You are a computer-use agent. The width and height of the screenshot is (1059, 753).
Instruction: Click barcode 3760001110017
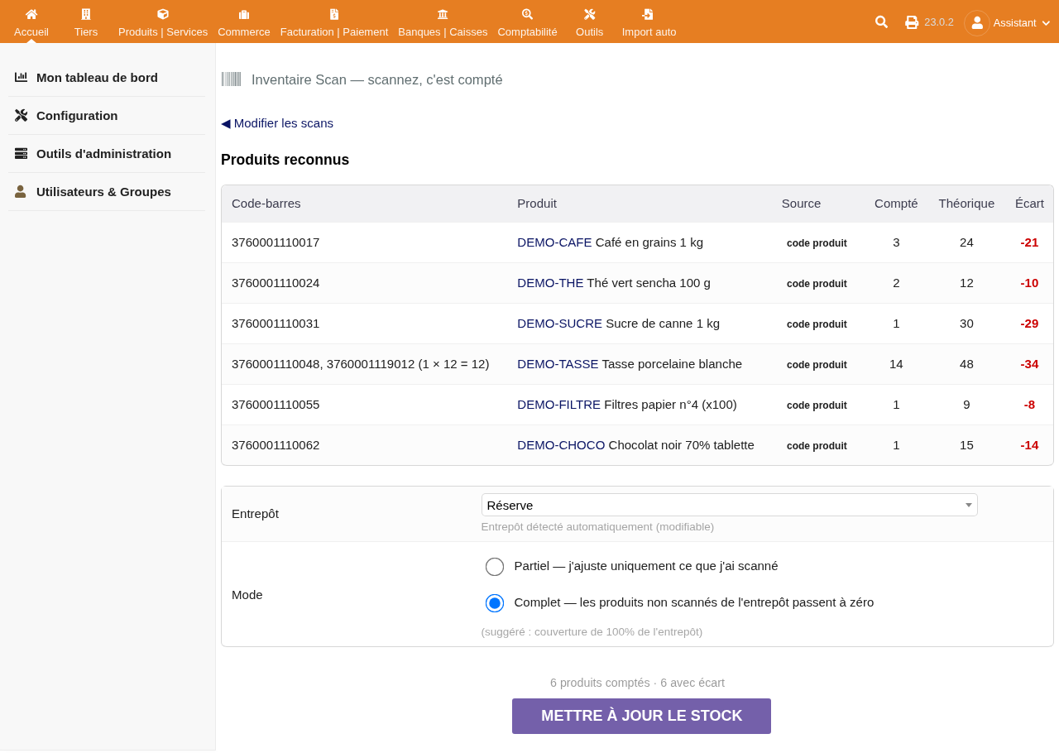tap(276, 242)
